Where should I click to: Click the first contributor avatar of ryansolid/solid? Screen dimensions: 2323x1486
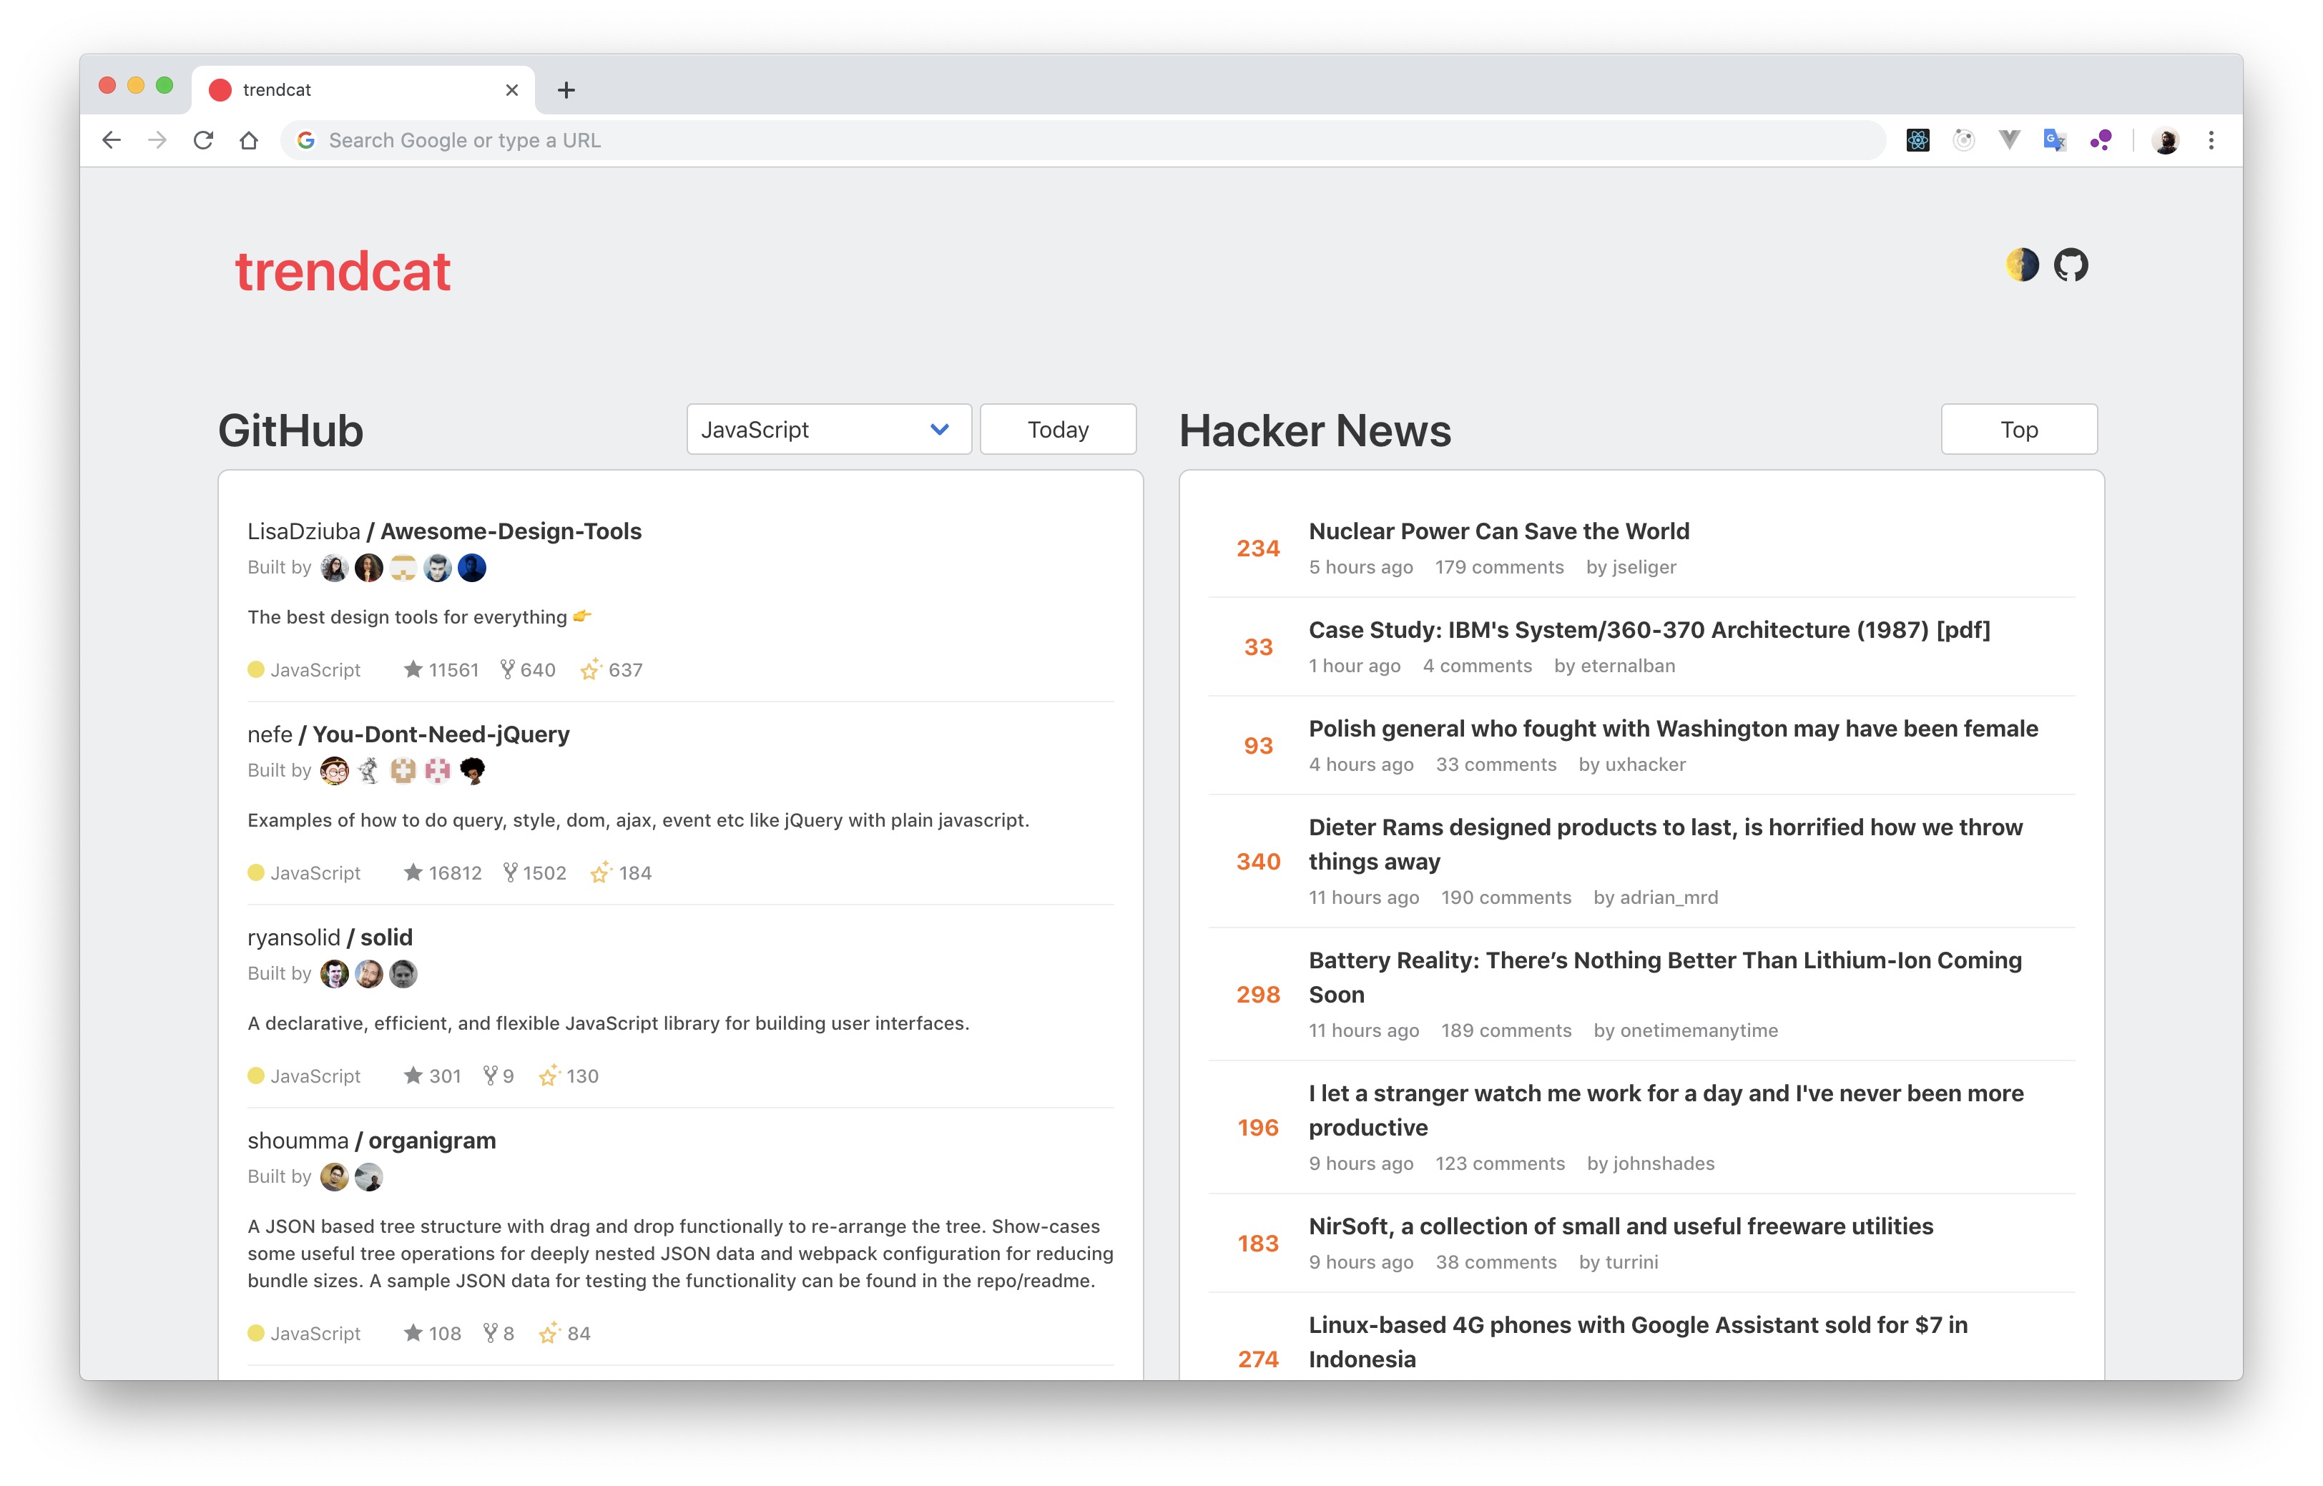point(334,975)
